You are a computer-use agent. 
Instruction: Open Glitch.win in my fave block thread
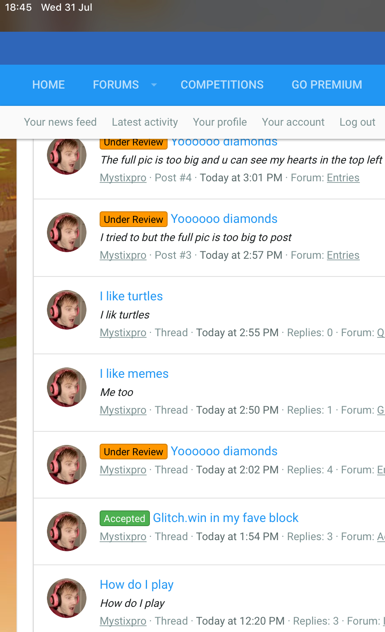pos(226,518)
